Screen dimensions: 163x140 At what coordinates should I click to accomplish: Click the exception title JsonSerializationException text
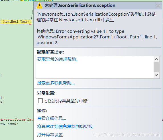[x=80, y=5]
